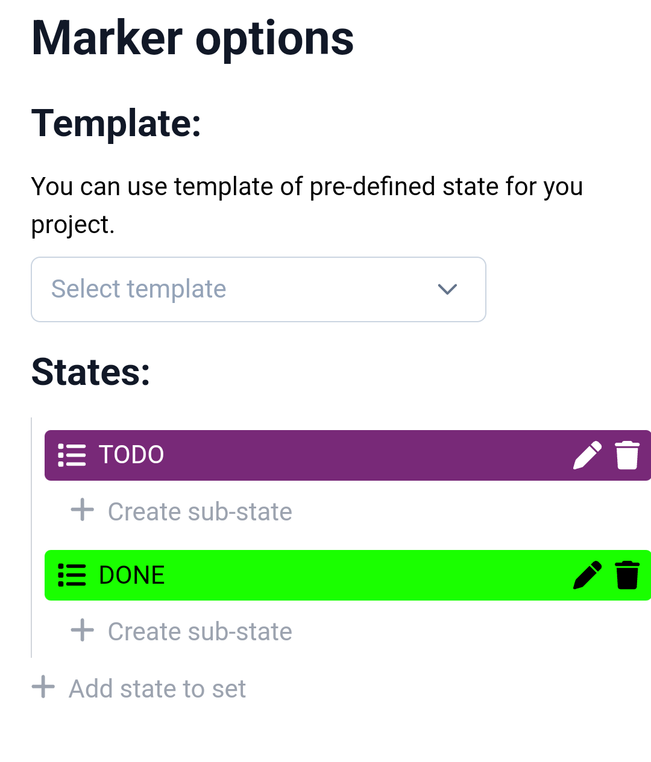This screenshot has width=651, height=762.
Task: Click plus icon beside Add state to set
Action: (43, 687)
